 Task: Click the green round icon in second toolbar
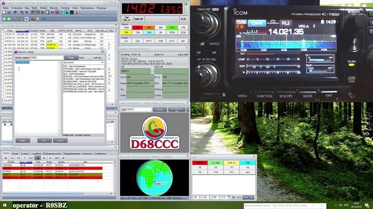[4, 19]
